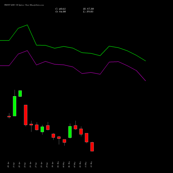Click the red candle above 04 May
This screenshot has width=173, height=173.
point(59,138)
